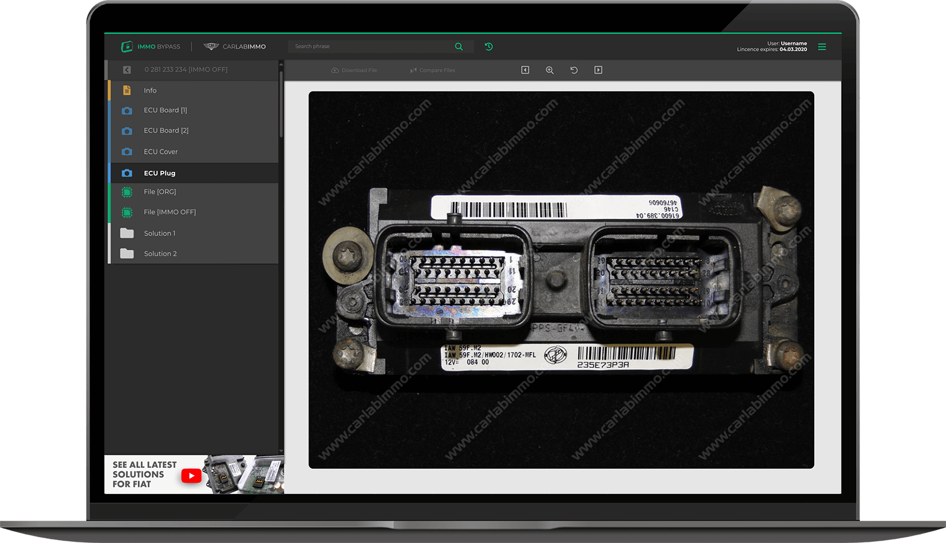Click camera icon beside ECU Plug
This screenshot has height=543, width=946.
tap(127, 173)
